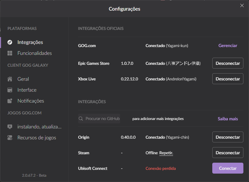This screenshot has width=249, height=182.
Task: Disconnect the Origin integration
Action: [x=228, y=137]
